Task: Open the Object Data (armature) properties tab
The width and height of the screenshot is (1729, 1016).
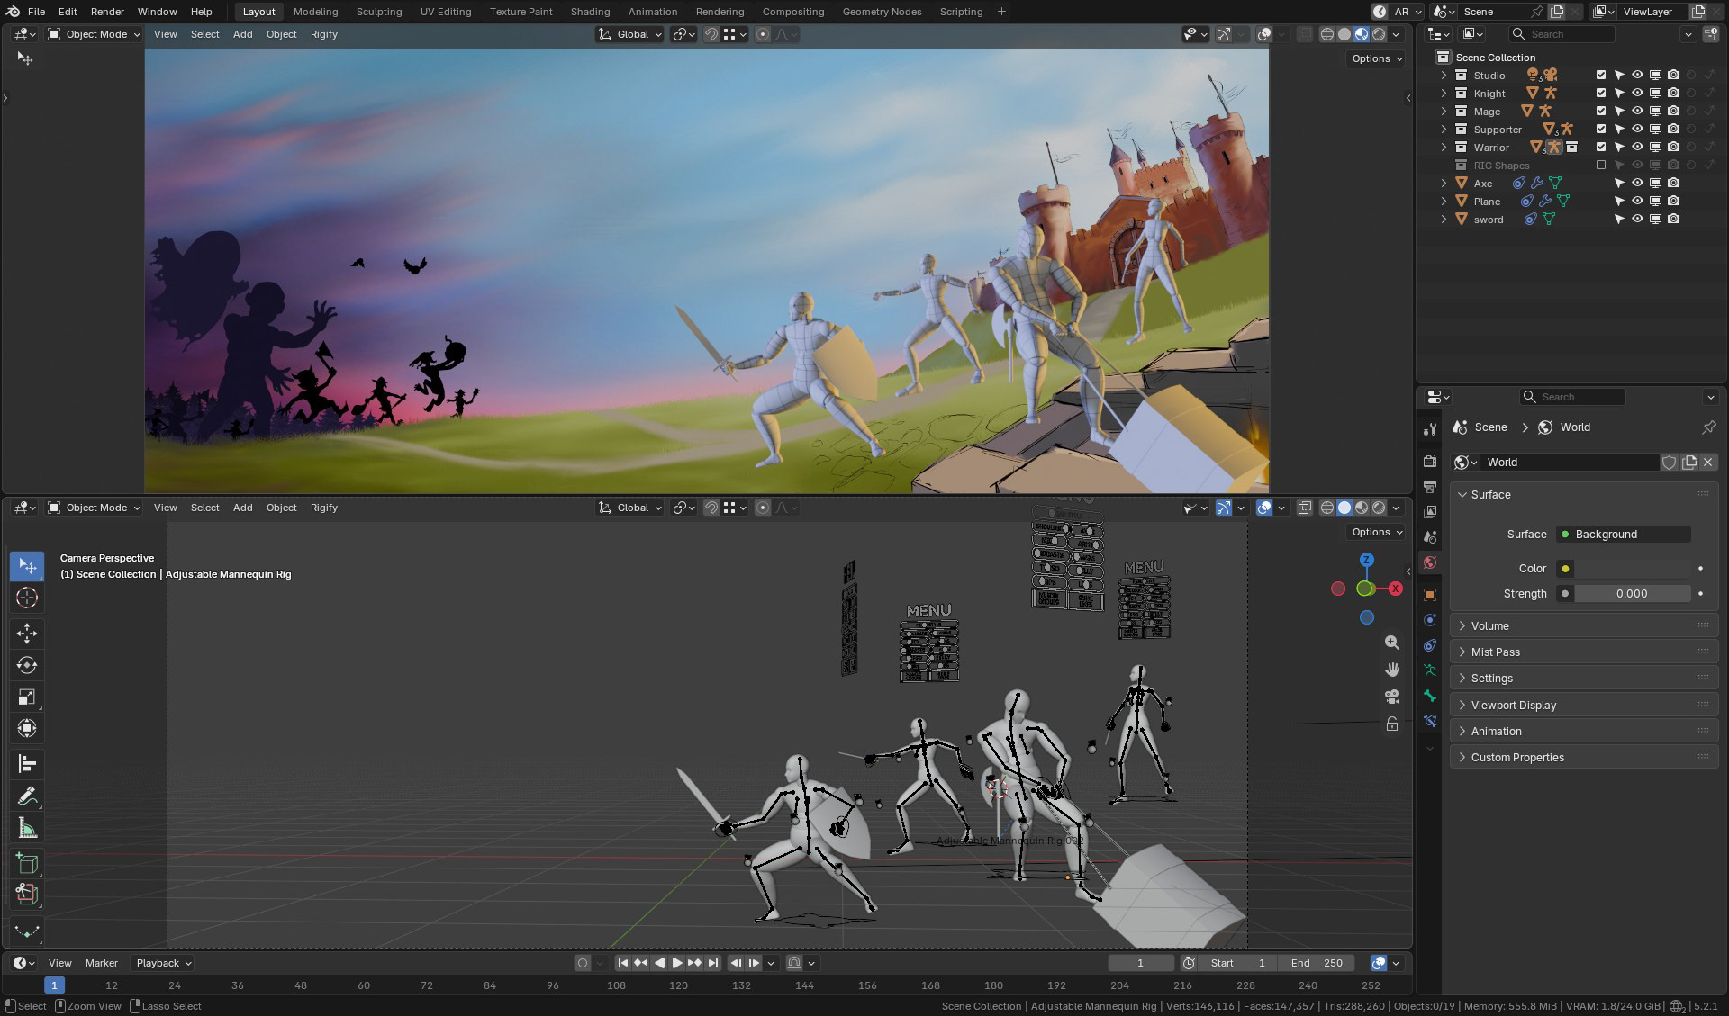Action: [x=1429, y=670]
